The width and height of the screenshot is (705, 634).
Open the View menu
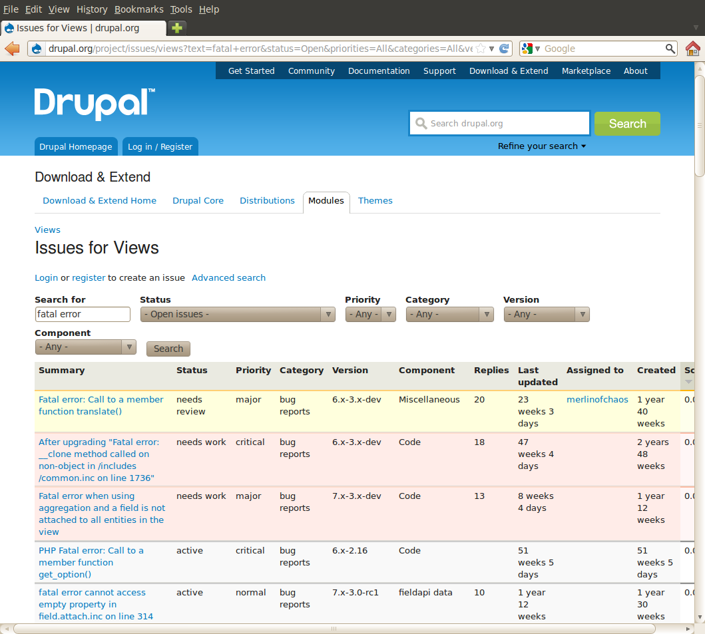click(x=59, y=9)
